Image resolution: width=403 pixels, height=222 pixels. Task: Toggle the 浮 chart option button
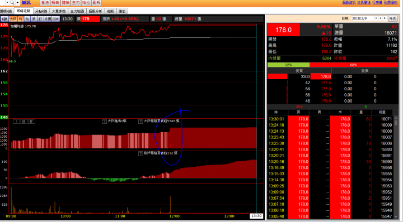pos(34,19)
